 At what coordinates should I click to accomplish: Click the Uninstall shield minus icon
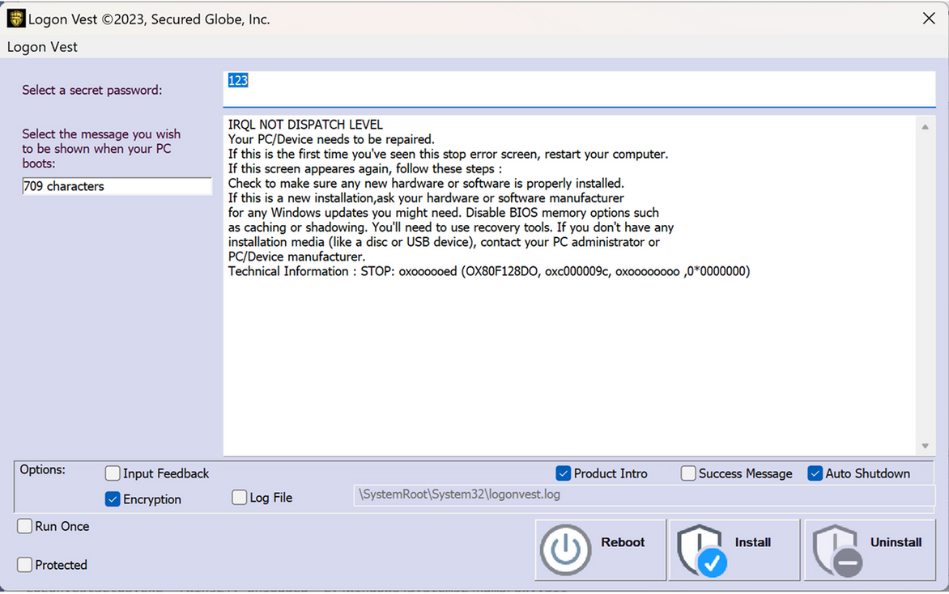tap(838, 549)
